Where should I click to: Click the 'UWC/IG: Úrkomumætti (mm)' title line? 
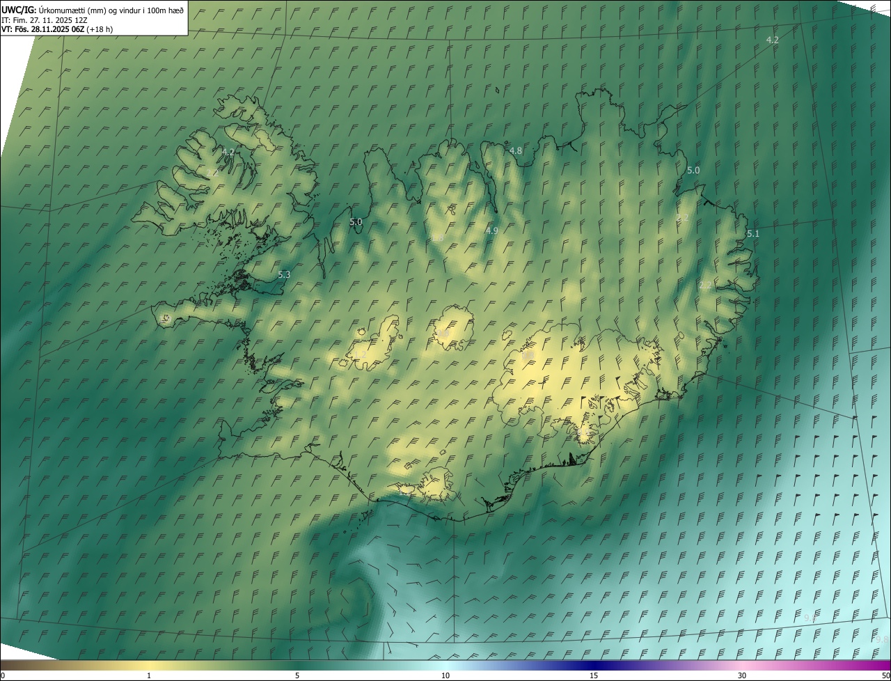click(x=93, y=10)
